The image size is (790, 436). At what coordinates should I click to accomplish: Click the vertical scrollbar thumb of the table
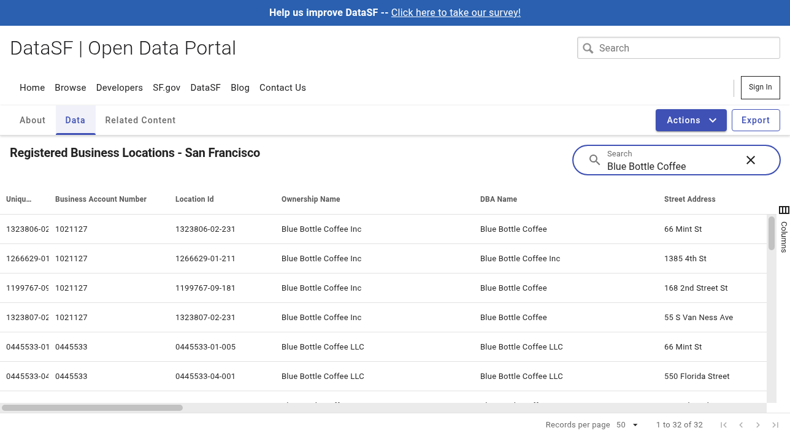coord(772,233)
